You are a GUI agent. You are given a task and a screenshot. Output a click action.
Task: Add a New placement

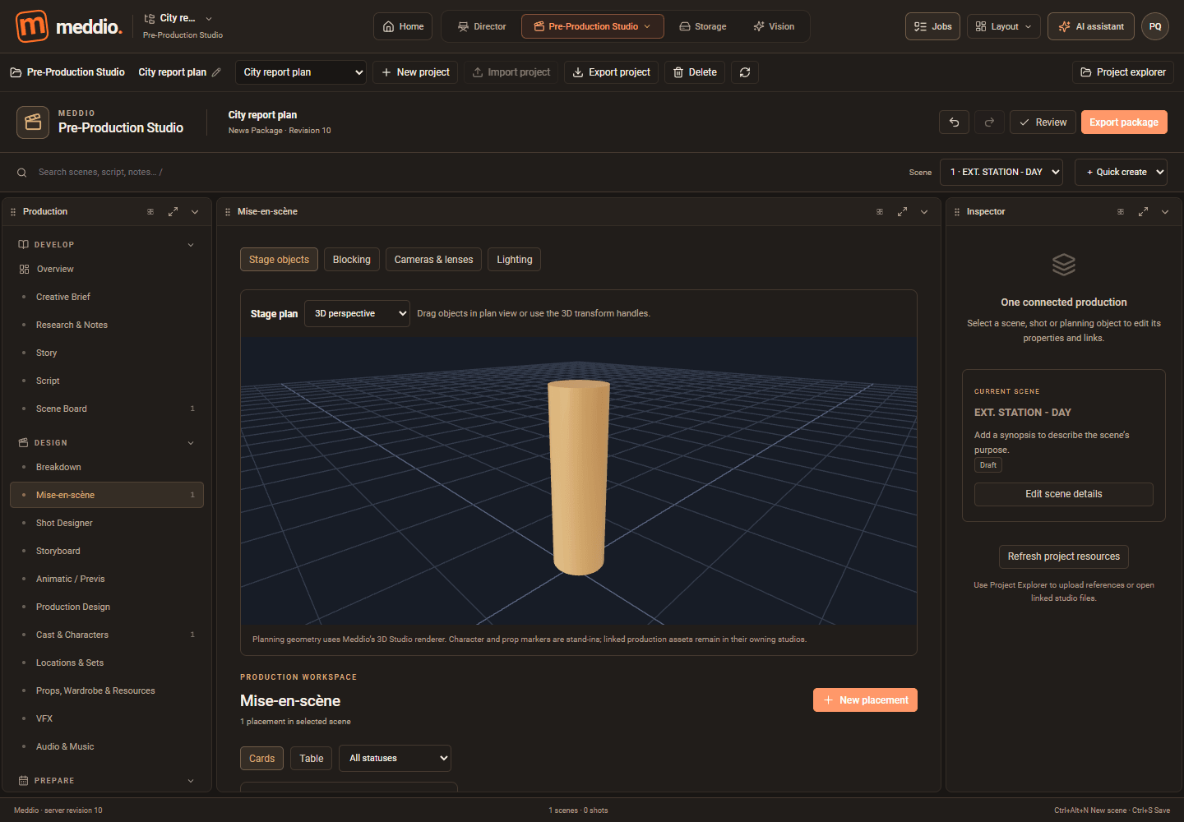coord(865,700)
